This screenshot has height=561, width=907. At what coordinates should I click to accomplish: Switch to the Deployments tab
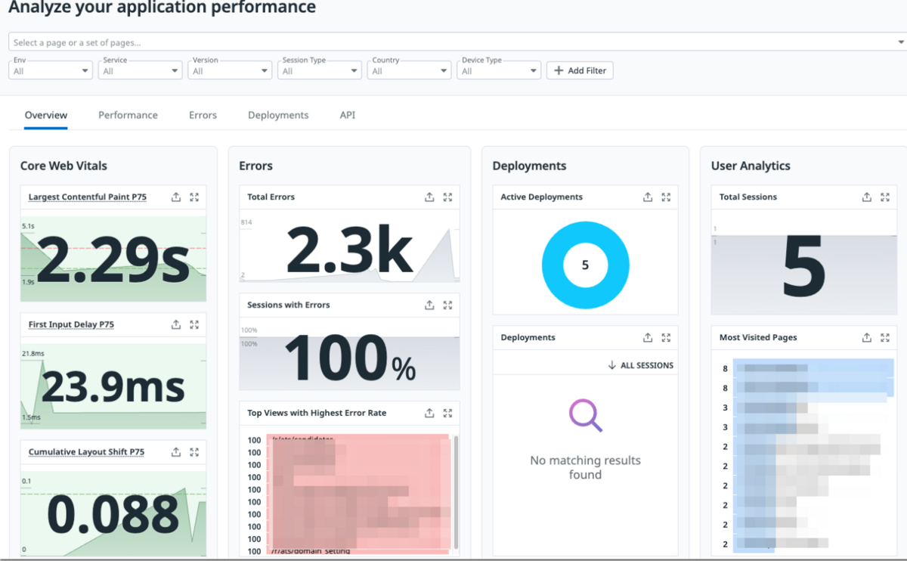click(278, 116)
